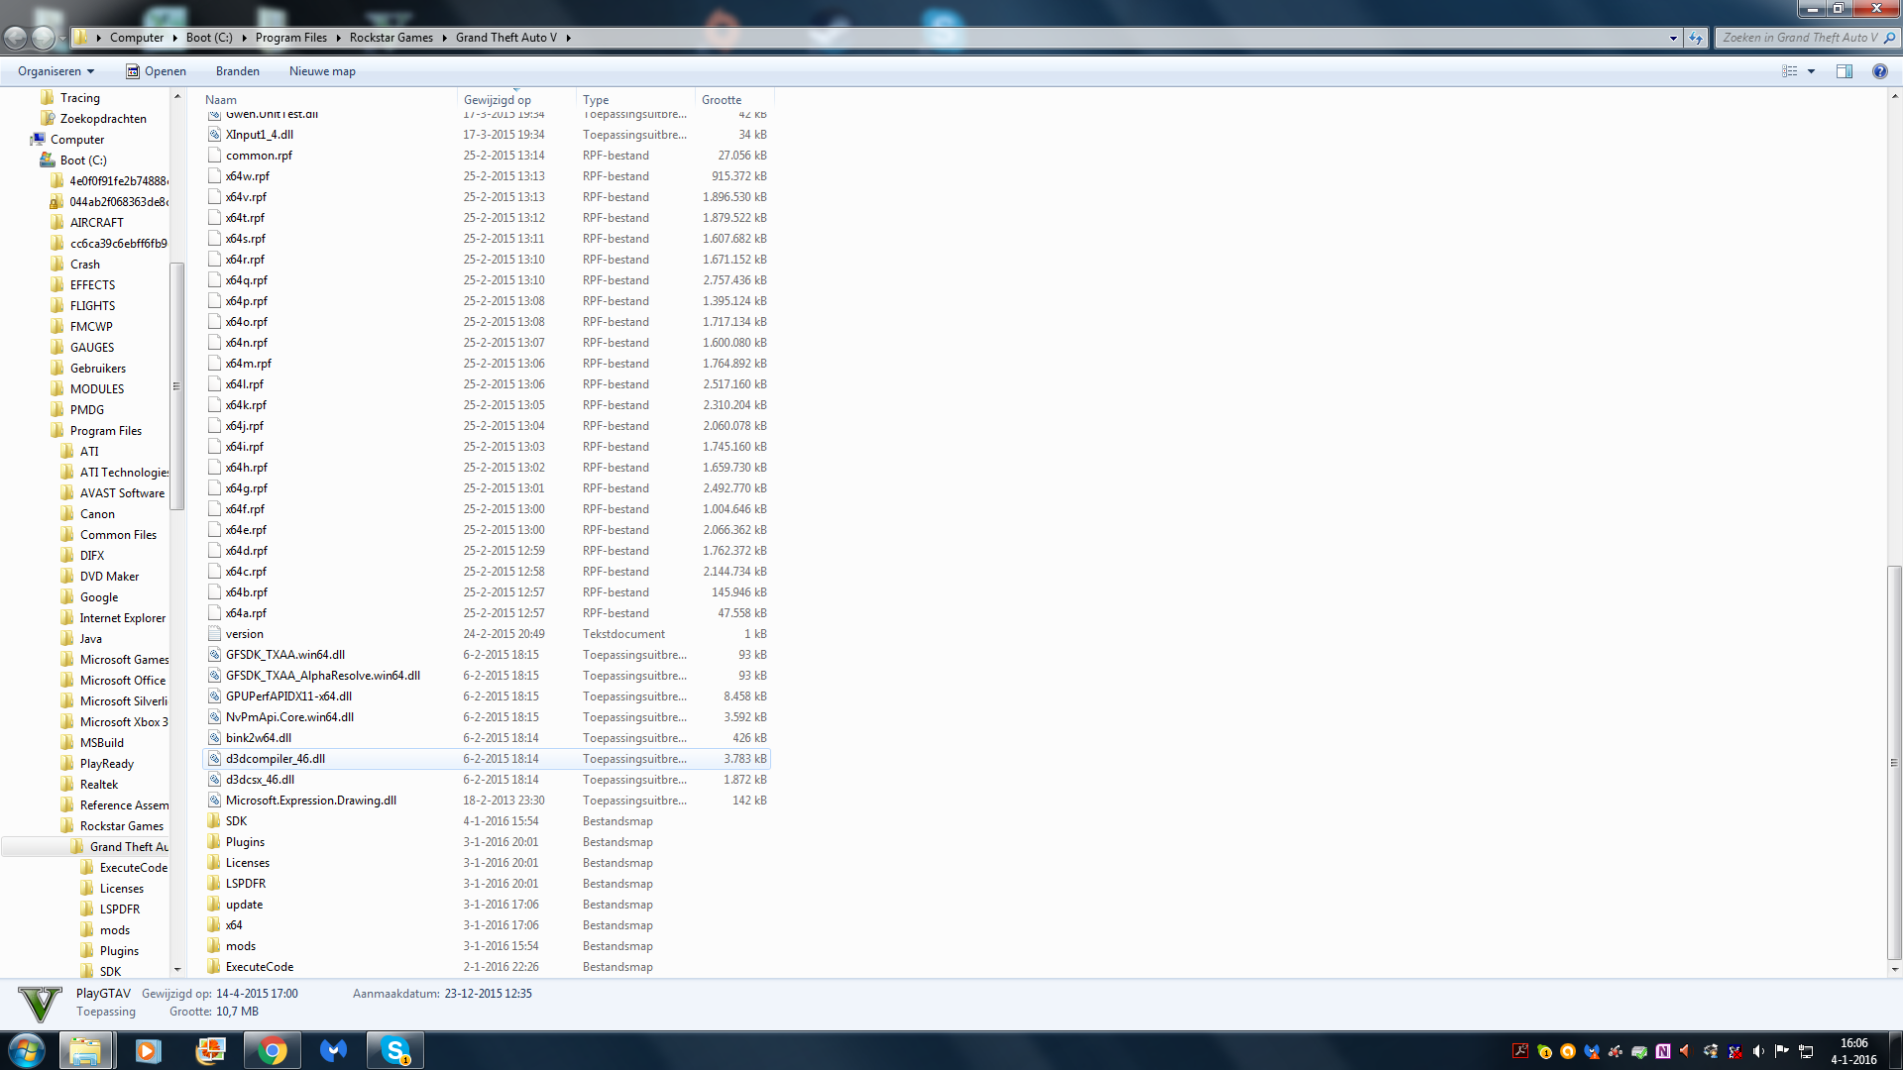The height and width of the screenshot is (1070, 1903).
Task: Open Skype from the taskbar
Action: click(395, 1050)
